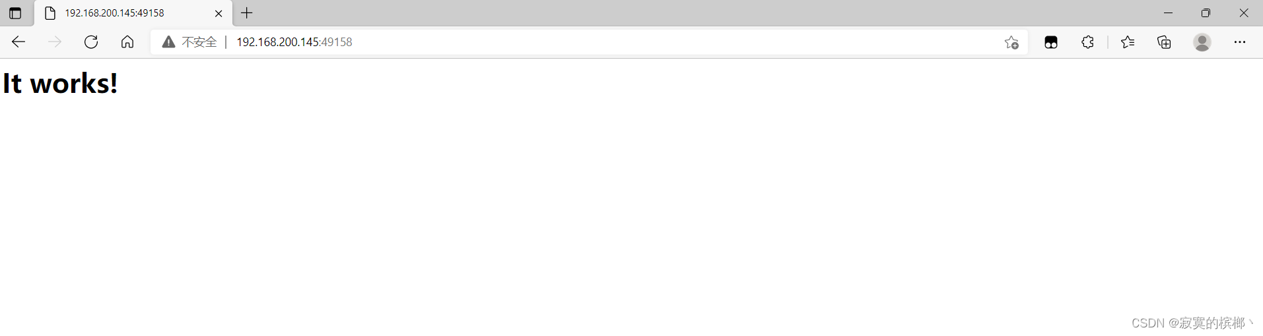
Task: Restore down the browser window
Action: [x=1206, y=13]
